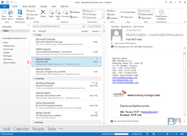Click Undo in Quick Access Toolbar
This screenshot has height=136, width=187.
click(x=12, y=2)
